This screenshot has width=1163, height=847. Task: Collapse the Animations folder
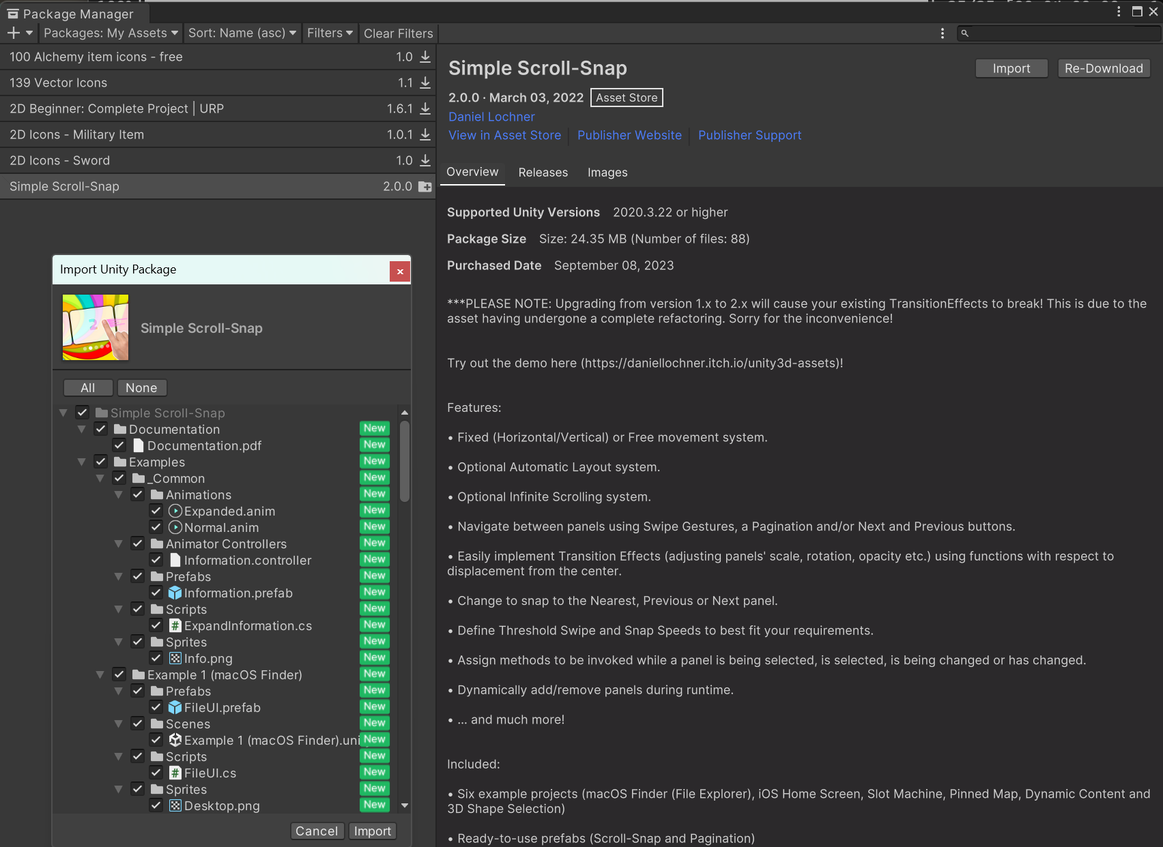click(x=119, y=494)
